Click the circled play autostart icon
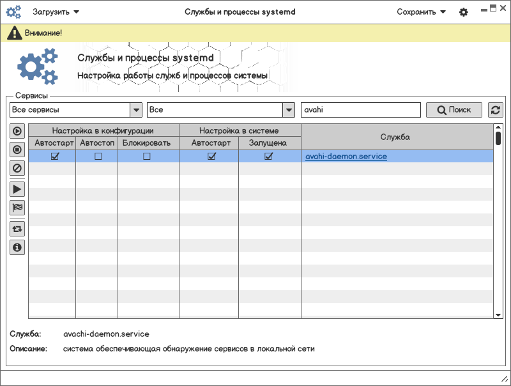This screenshot has width=511, height=386. tap(17, 131)
